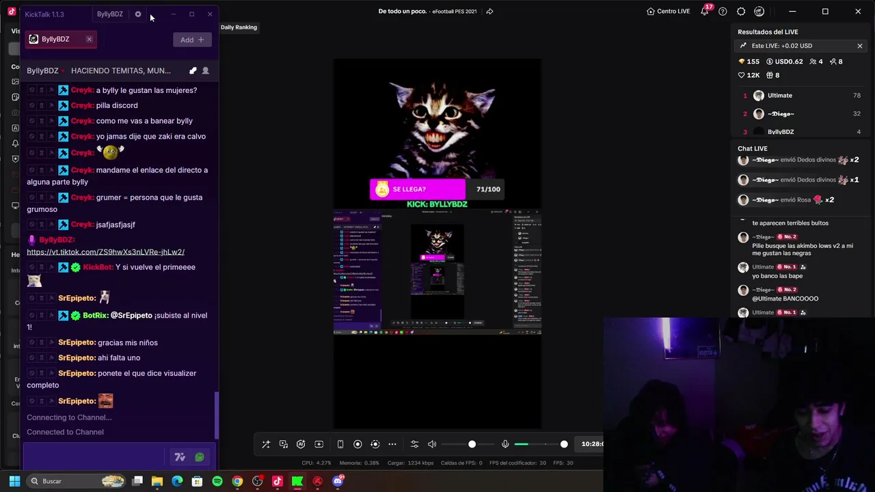The height and width of the screenshot is (492, 875).
Task: Open OBS Studio from the taskbar
Action: tap(257, 481)
